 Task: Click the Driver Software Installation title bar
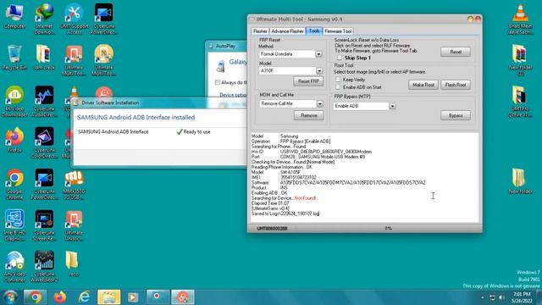[x=159, y=103]
